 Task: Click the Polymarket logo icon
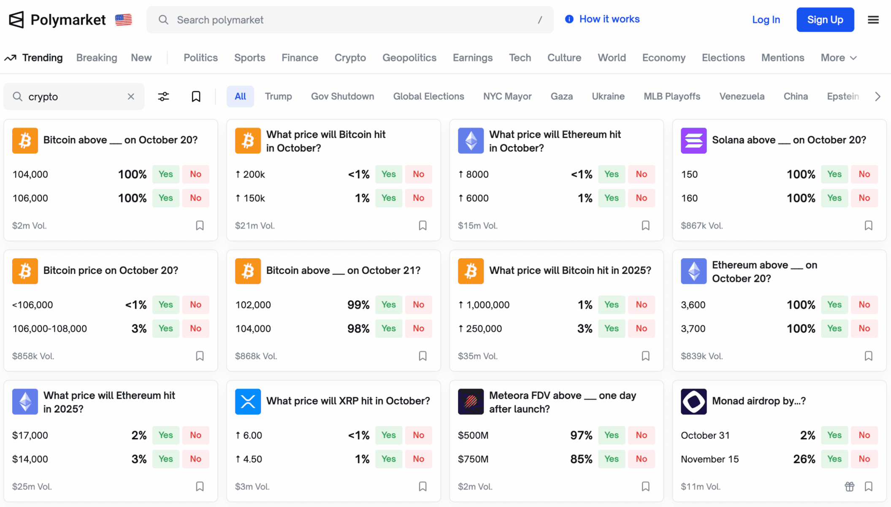pyautogui.click(x=16, y=20)
